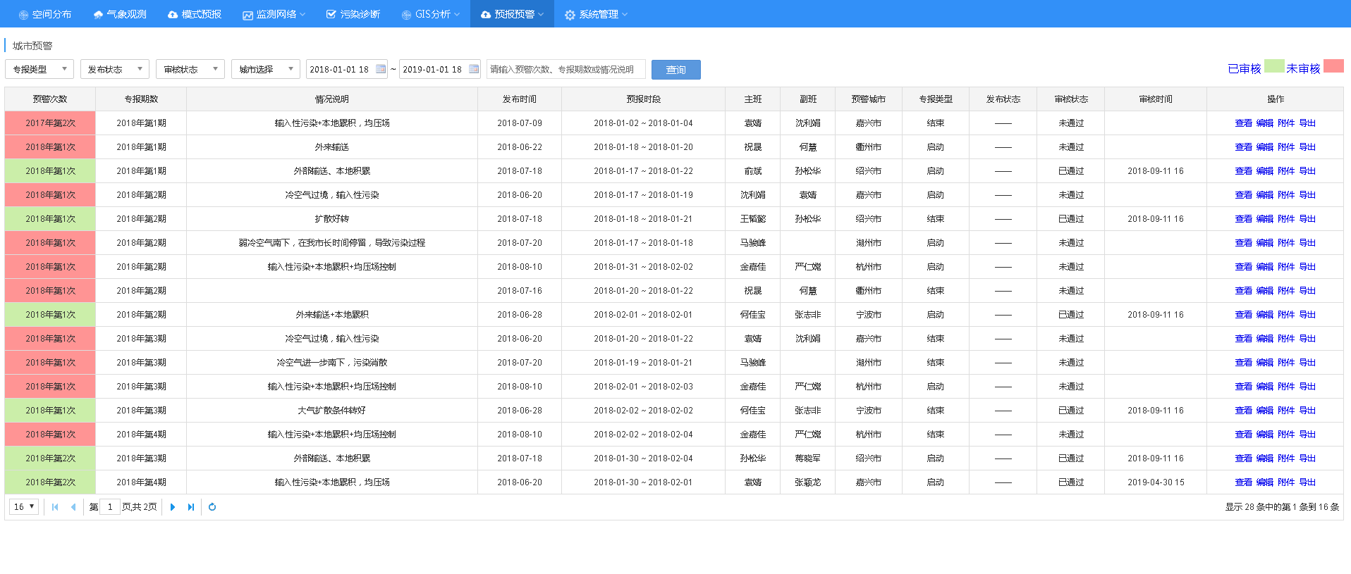Open the 专报类型 dropdown
Image resolution: width=1351 pixels, height=574 pixels.
[39, 69]
